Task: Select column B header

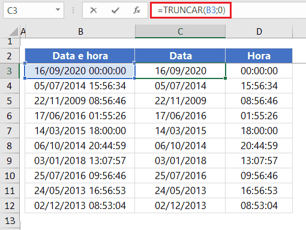Action: coord(80,31)
